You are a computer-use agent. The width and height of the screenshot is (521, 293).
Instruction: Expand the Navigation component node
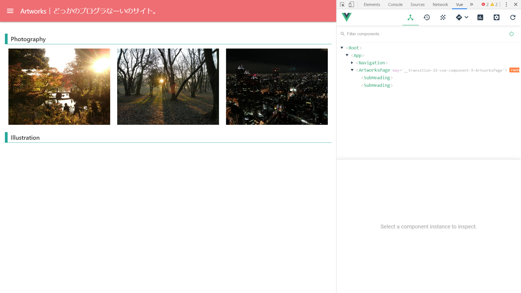[352, 63]
